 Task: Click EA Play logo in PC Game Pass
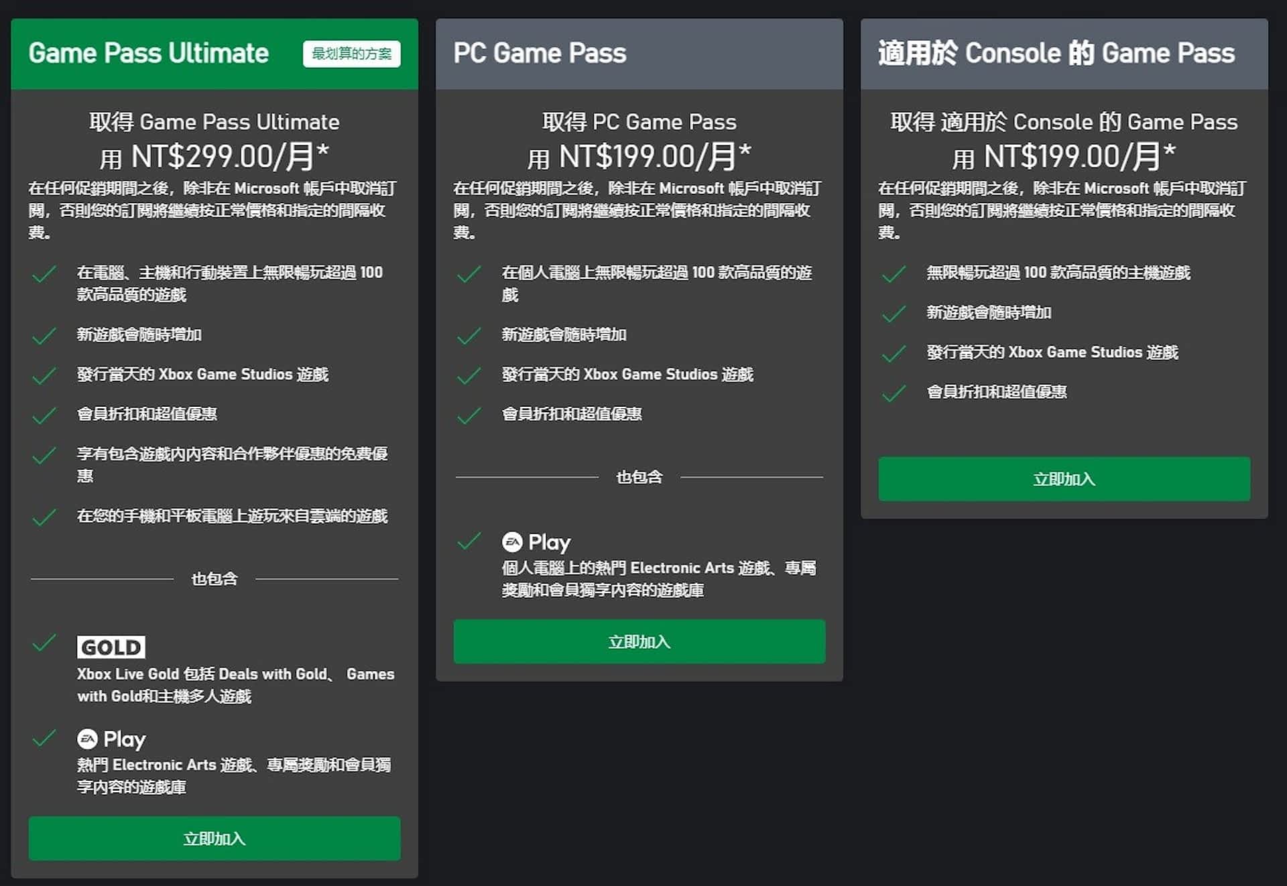pyautogui.click(x=536, y=542)
